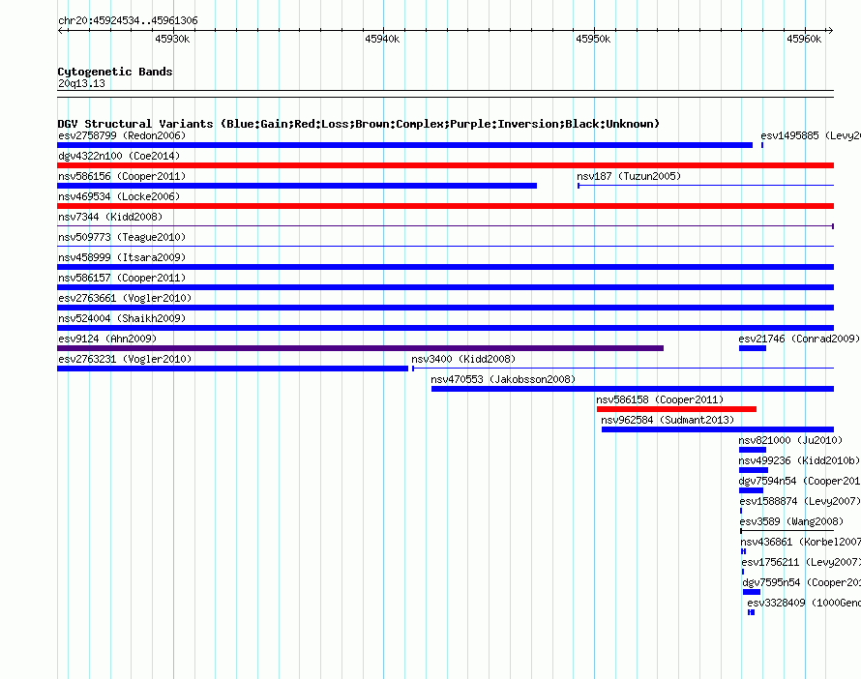Click the 45940k ruler tick label

click(382, 39)
